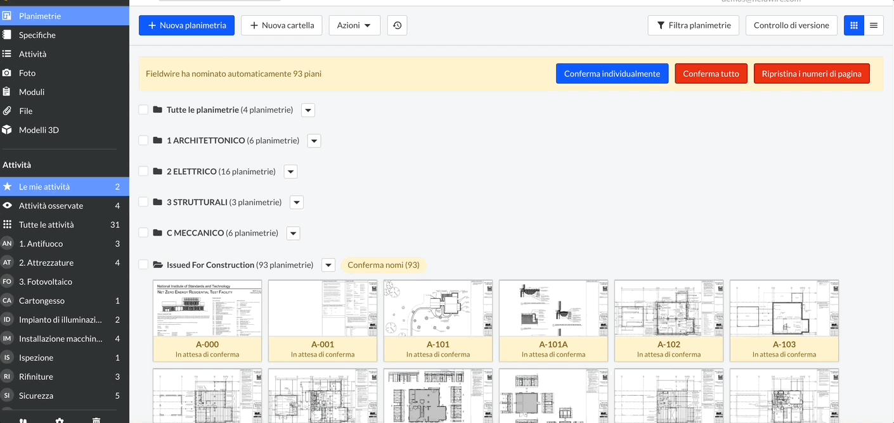Switch to list view layout
Screen dimensions: 894x423
[x=874, y=25]
